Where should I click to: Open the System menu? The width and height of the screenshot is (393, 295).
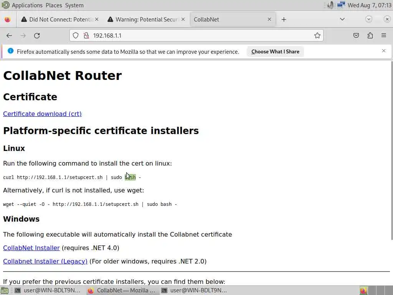click(x=74, y=5)
